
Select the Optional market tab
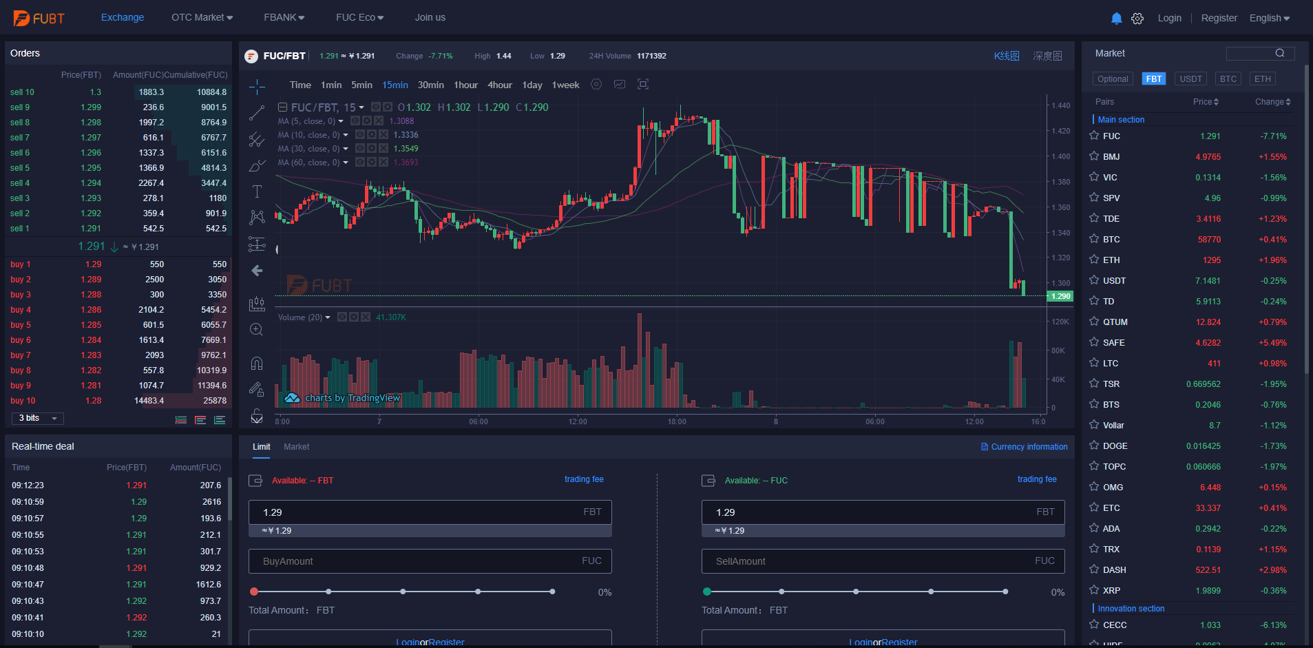tap(1113, 79)
